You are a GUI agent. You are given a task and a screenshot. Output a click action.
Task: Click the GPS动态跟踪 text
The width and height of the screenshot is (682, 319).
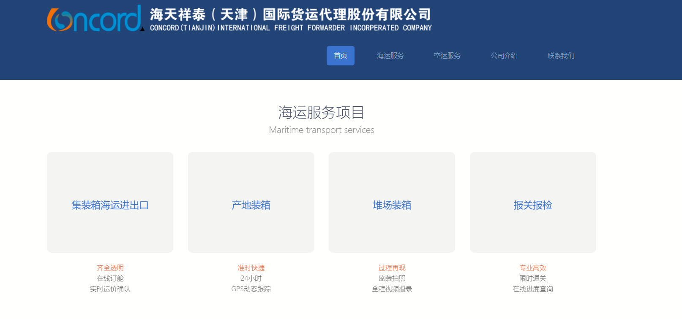[x=251, y=289]
